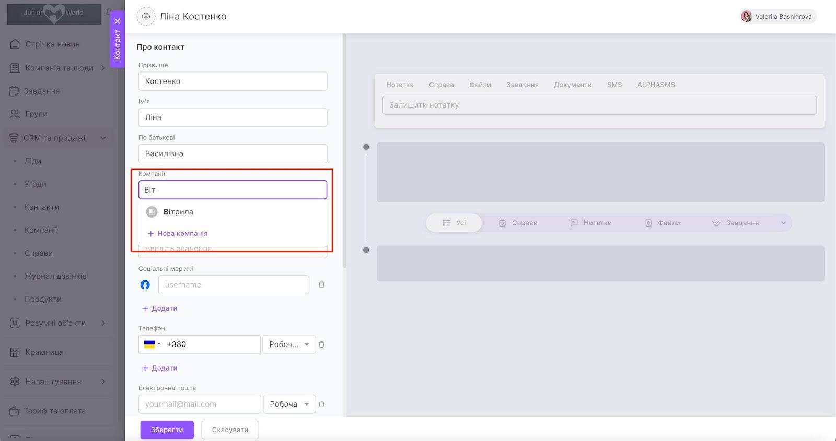The width and height of the screenshot is (836, 441).
Task: Click the trash icon next to phone field
Action: (321, 344)
